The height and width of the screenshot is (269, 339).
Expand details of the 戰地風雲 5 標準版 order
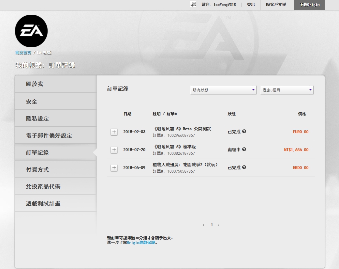point(114,150)
